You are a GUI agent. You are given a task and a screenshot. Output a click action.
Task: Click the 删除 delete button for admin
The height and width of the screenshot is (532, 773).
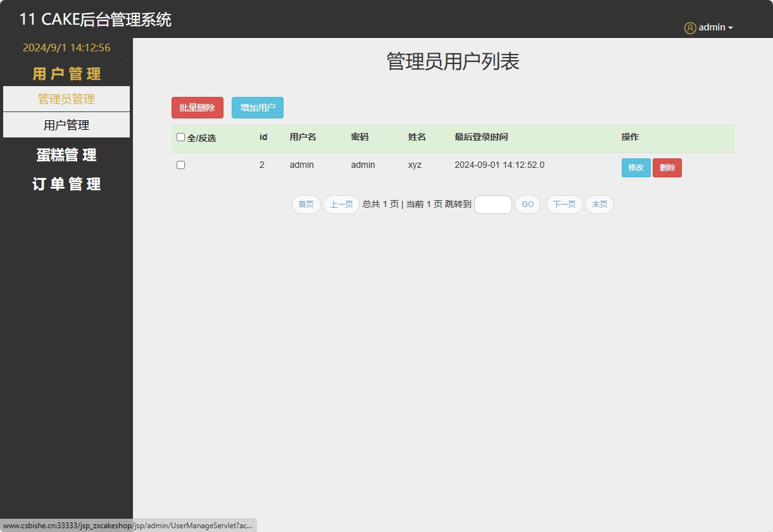point(667,167)
